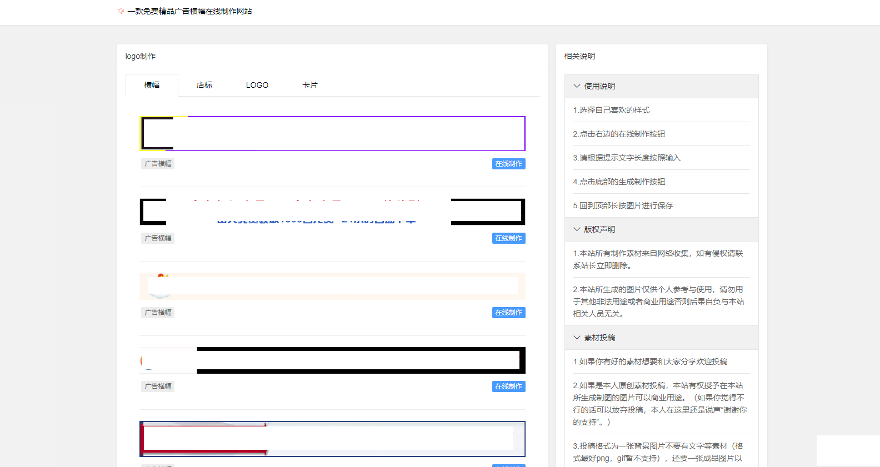Click the 广告横幅 tag under first banner

[x=158, y=164]
